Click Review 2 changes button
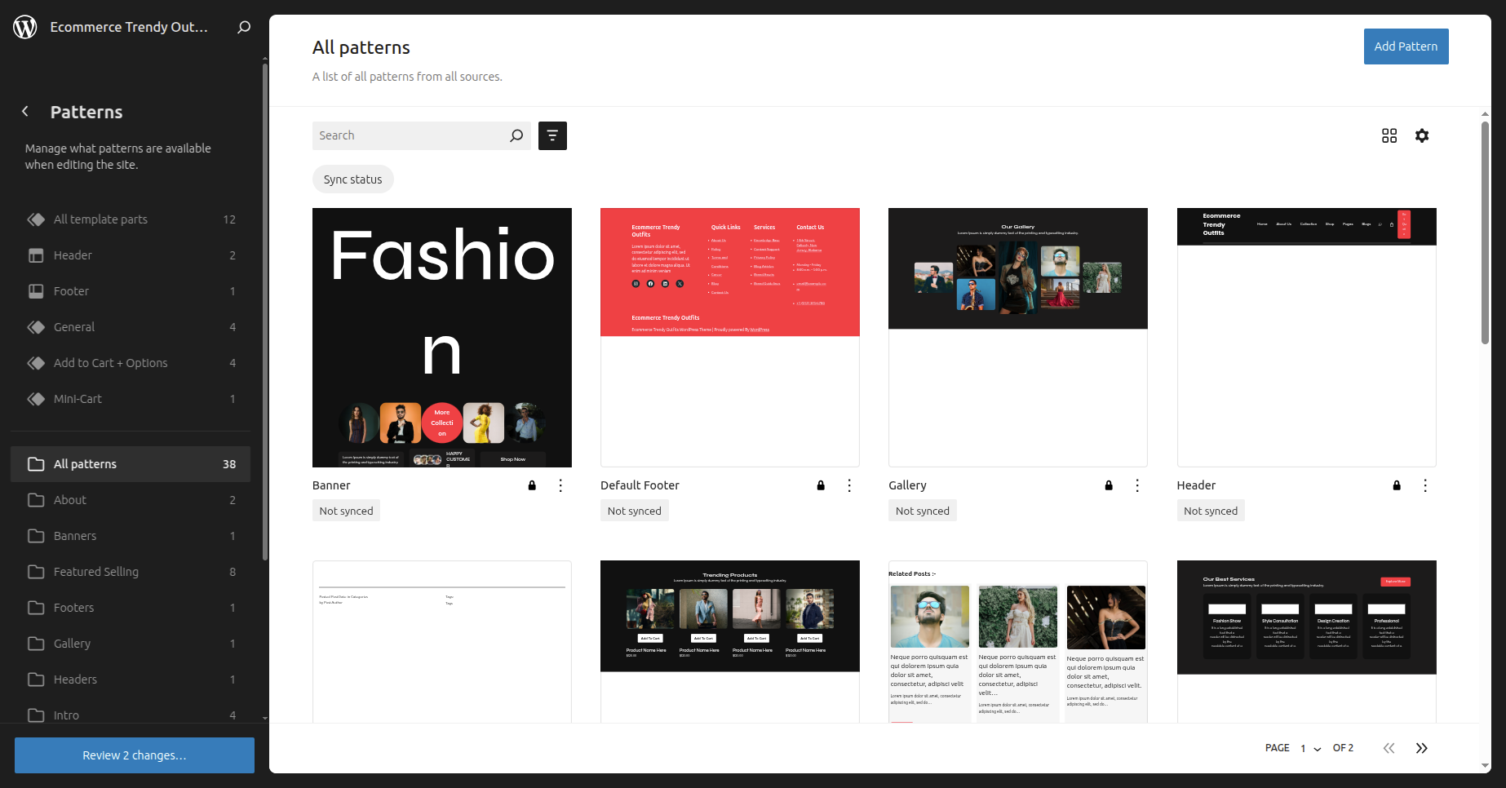1506x788 pixels. point(135,755)
